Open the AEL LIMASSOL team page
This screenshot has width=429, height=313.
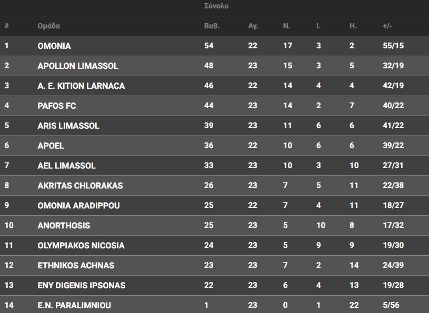pyautogui.click(x=67, y=165)
